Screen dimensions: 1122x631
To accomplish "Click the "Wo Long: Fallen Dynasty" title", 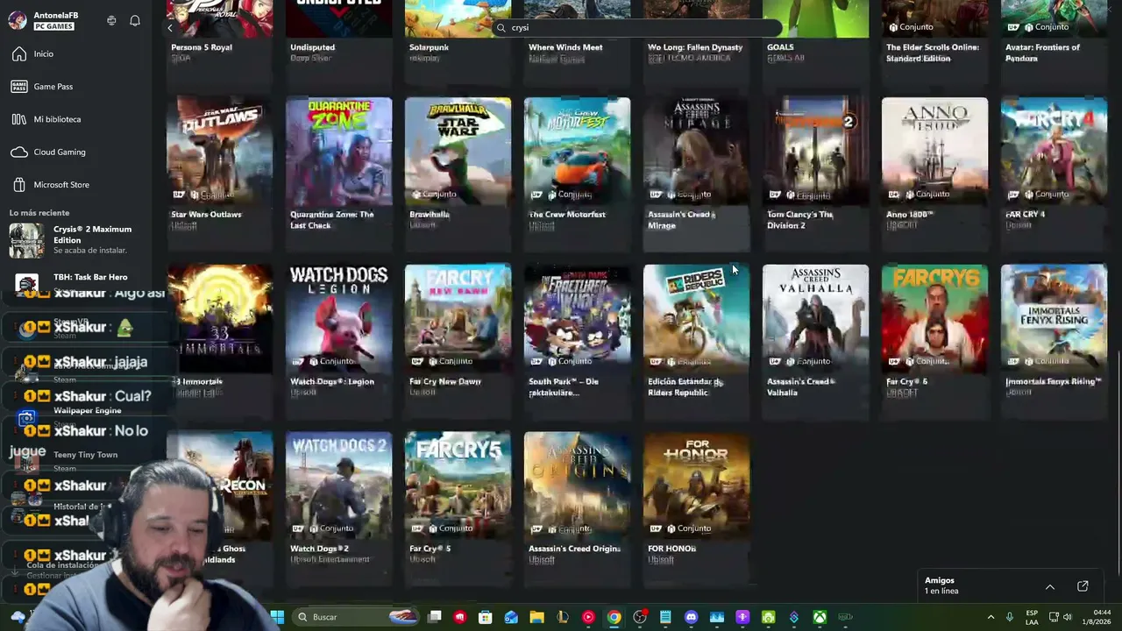I will point(695,47).
